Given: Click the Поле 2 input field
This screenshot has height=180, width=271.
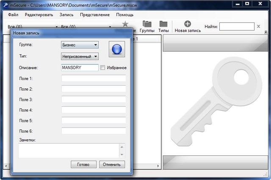Looking at the screenshot, I should click(x=94, y=89).
